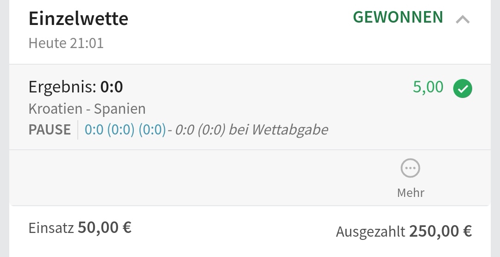The width and height of the screenshot is (500, 257).
Task: Click the GEWONNEN status label
Action: 398,18
